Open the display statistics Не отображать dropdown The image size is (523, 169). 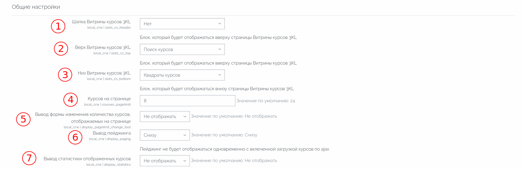165,161
